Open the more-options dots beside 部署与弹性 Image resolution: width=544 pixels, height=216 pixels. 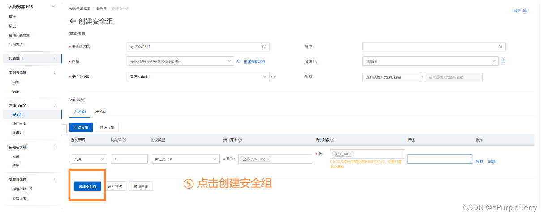[x=54, y=180]
